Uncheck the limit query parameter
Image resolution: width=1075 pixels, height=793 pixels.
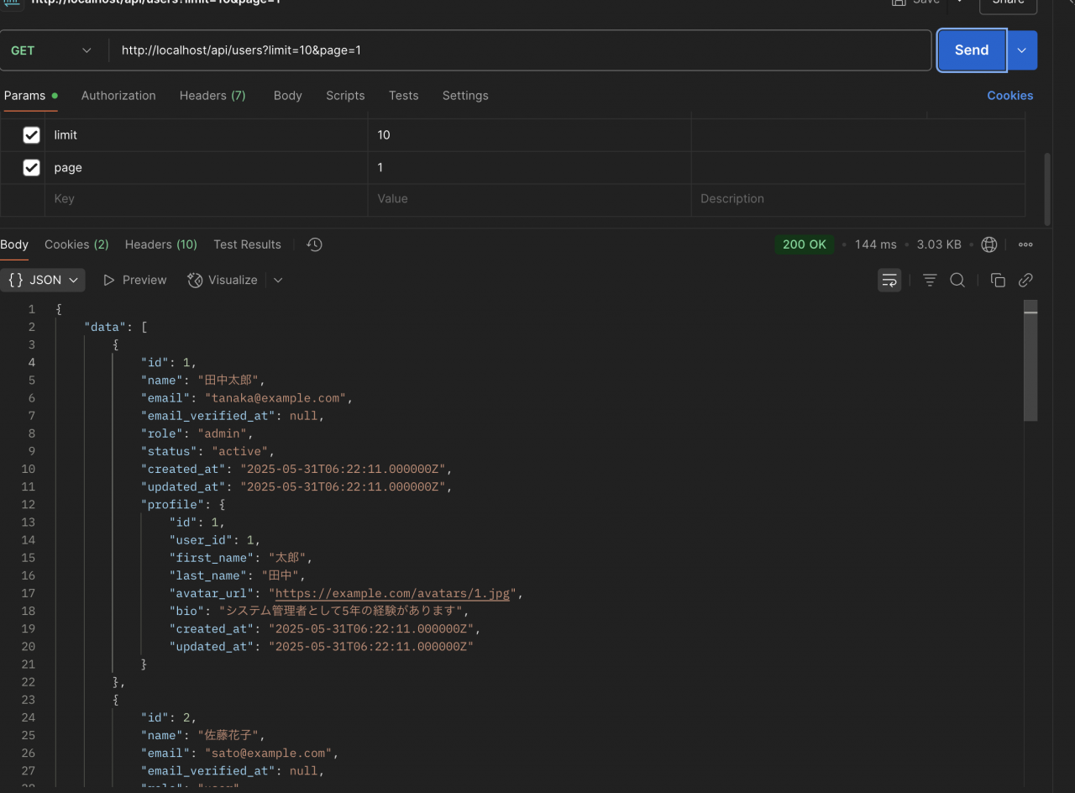pyautogui.click(x=31, y=134)
